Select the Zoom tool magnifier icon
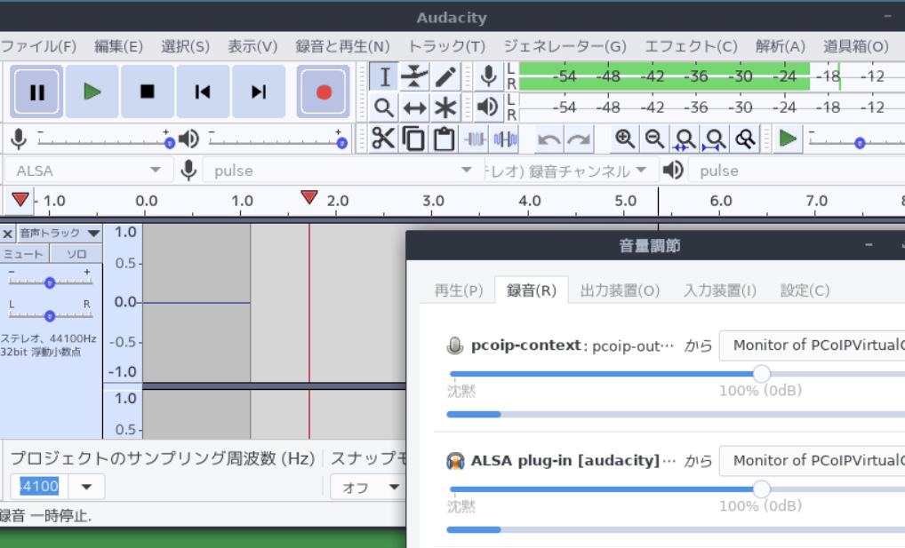This screenshot has height=548, width=905. pyautogui.click(x=383, y=107)
